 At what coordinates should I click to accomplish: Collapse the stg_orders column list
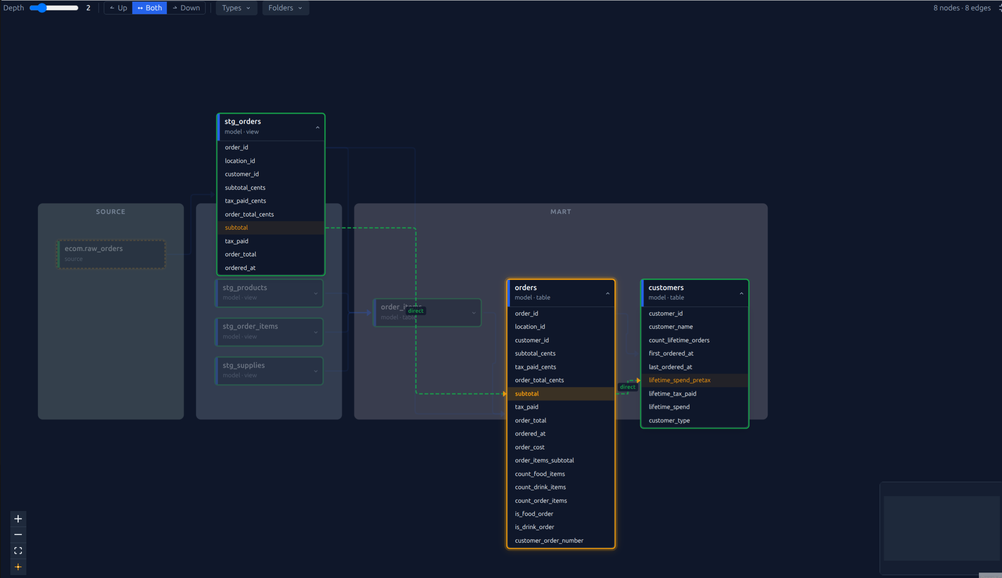[317, 127]
